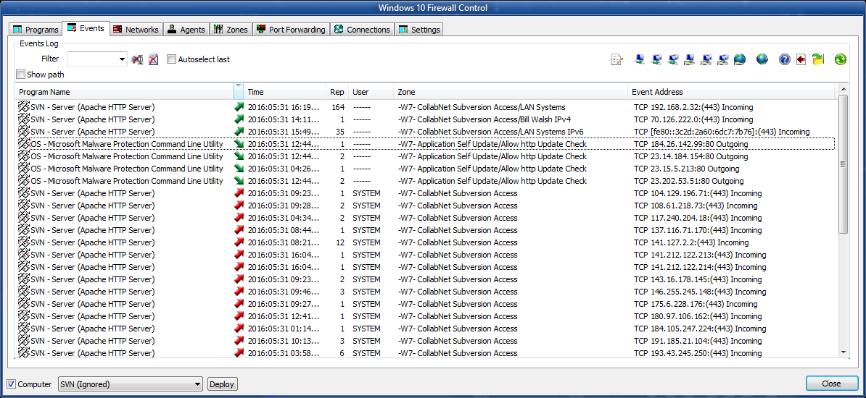
Task: Click address TCP 141.212.122.214:(443) Incoming
Action: (x=700, y=267)
